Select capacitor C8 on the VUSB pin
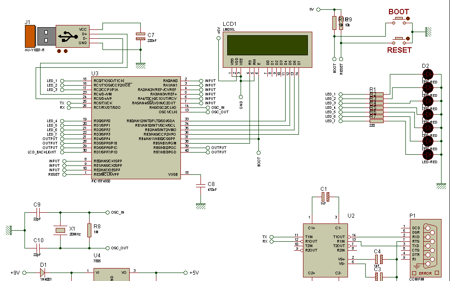Screen dimensions: 450x281 point(200,185)
